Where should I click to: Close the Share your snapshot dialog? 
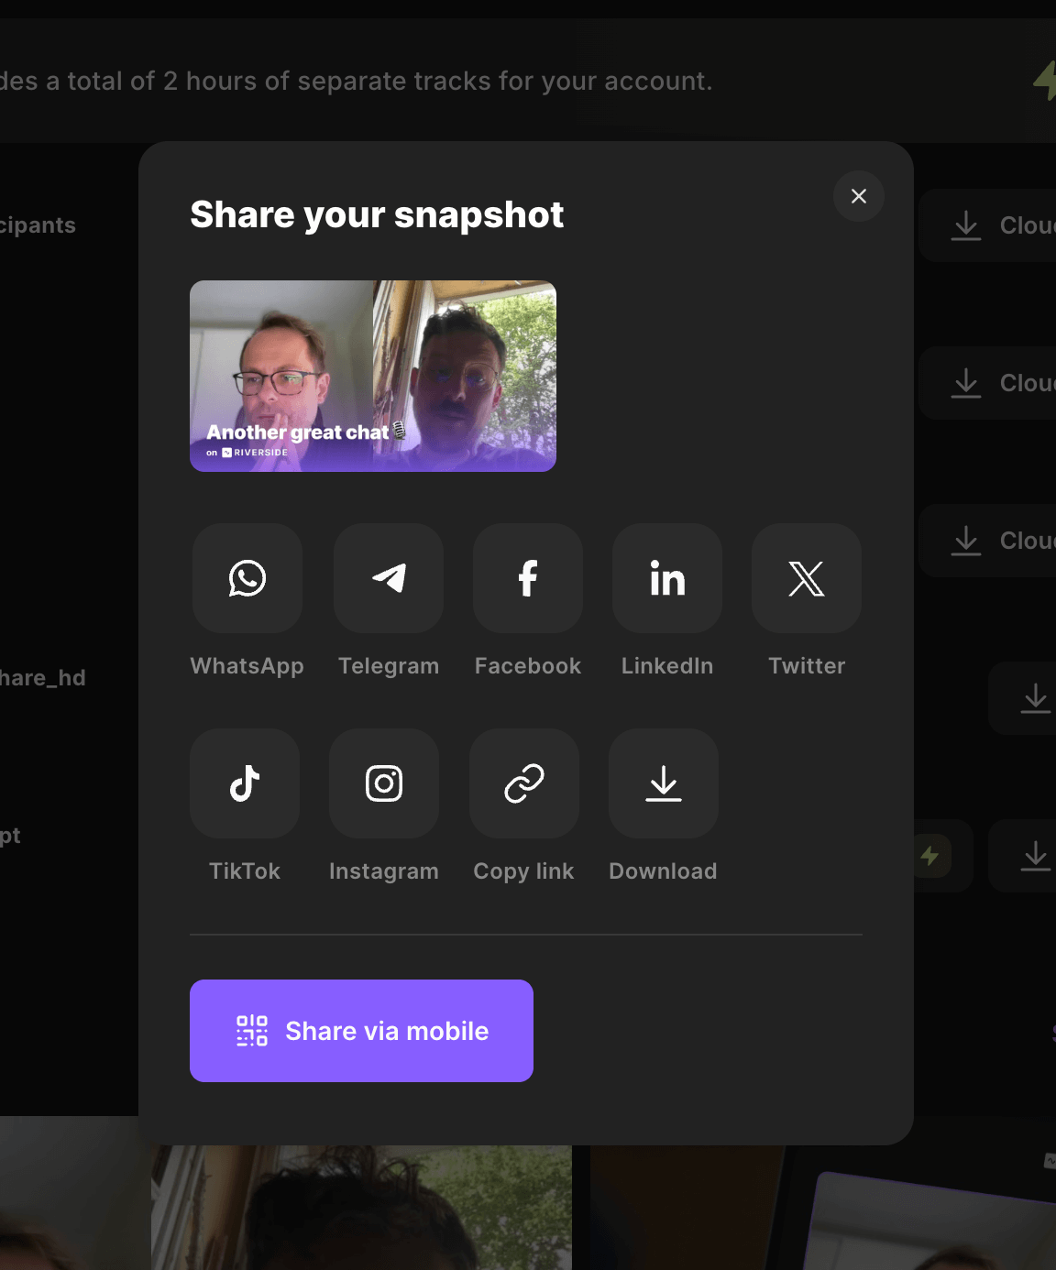pos(859,196)
